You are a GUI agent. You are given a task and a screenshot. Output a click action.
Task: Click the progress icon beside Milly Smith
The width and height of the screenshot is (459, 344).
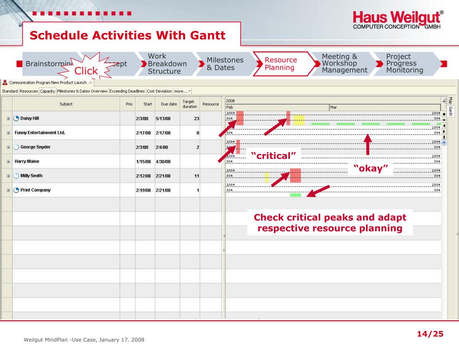pos(16,176)
